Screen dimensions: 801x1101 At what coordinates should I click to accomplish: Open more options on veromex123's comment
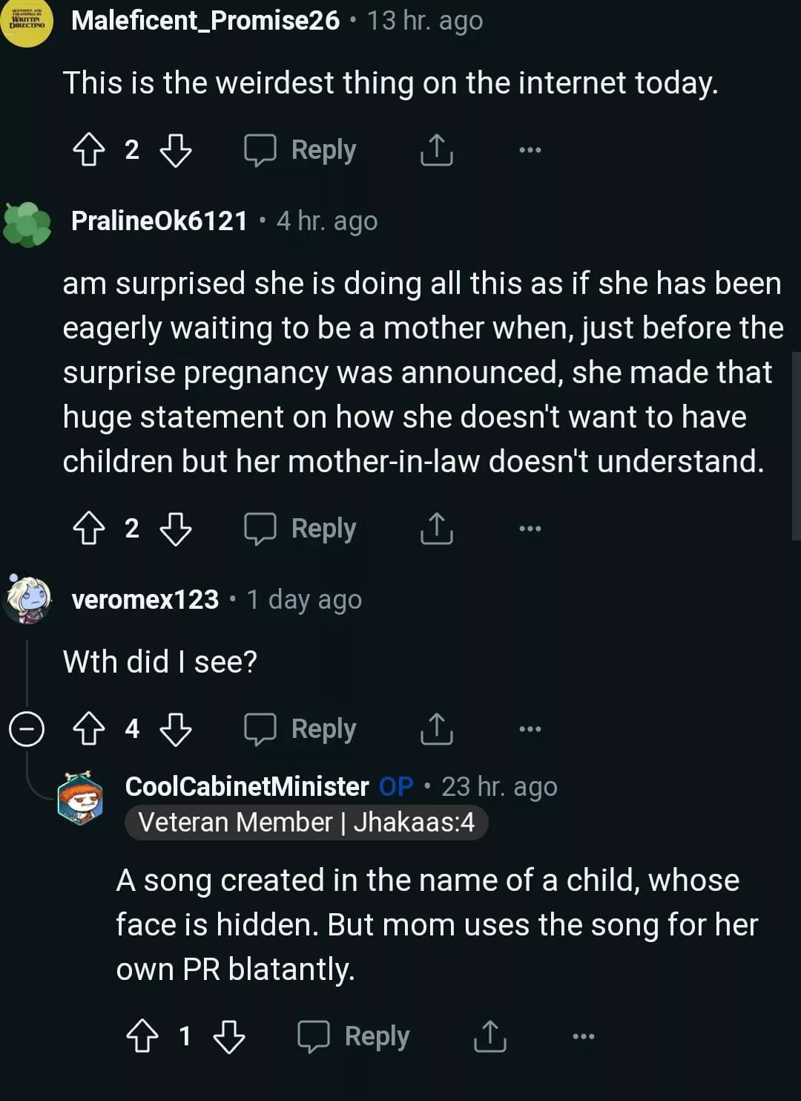[530, 729]
